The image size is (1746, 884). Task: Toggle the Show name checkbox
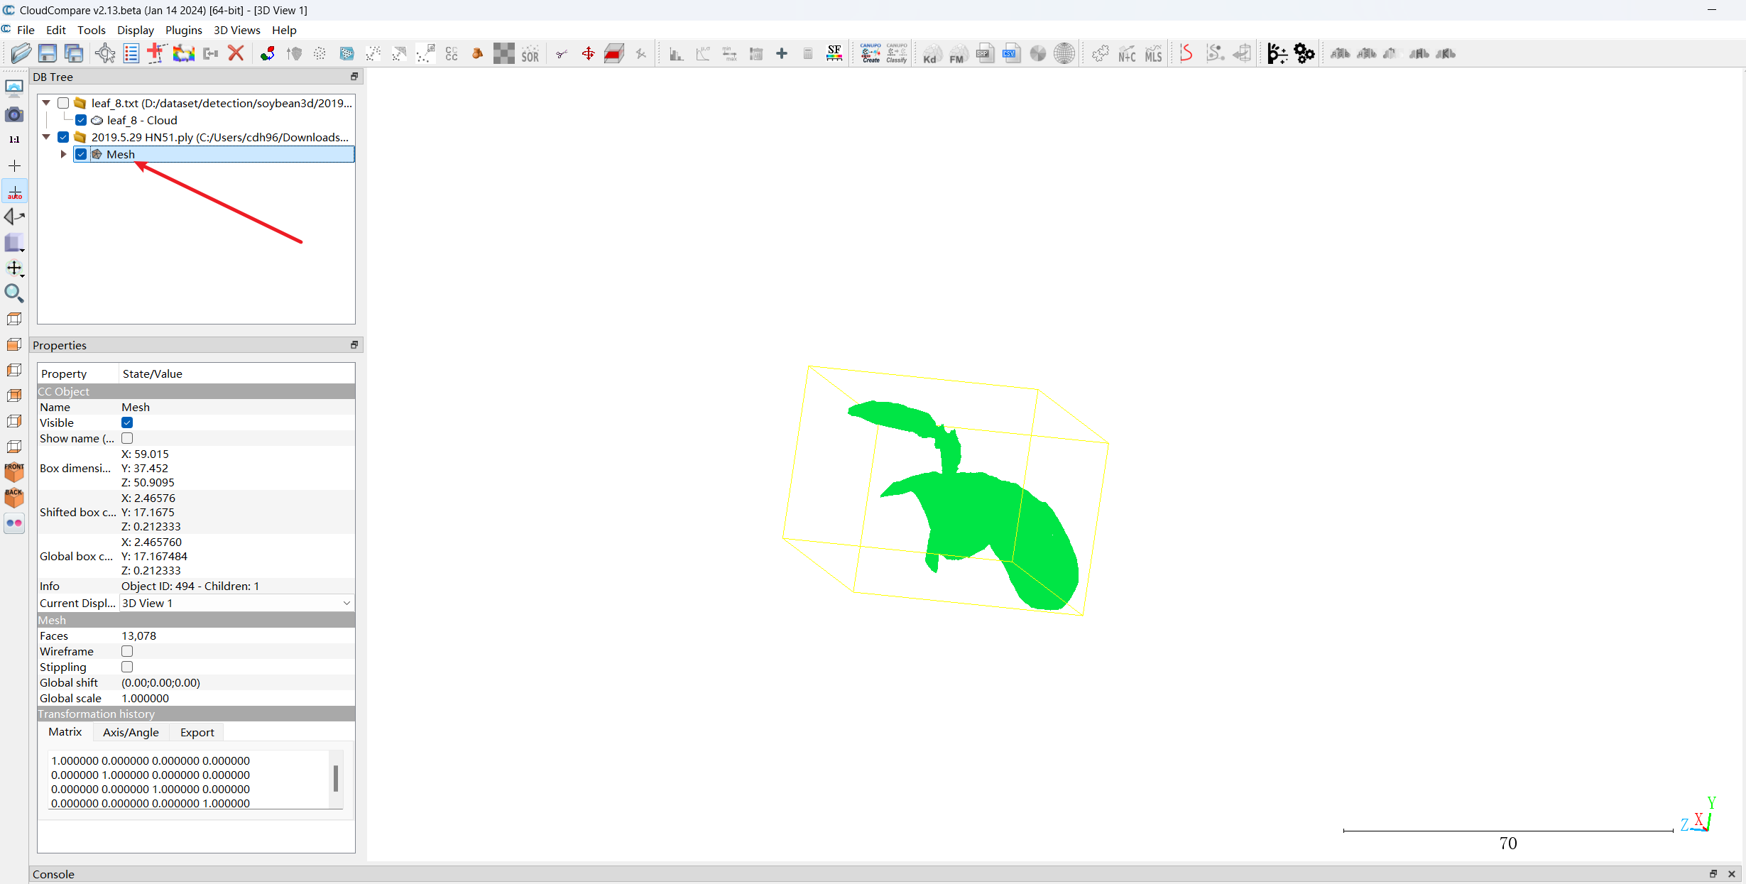[x=127, y=438]
